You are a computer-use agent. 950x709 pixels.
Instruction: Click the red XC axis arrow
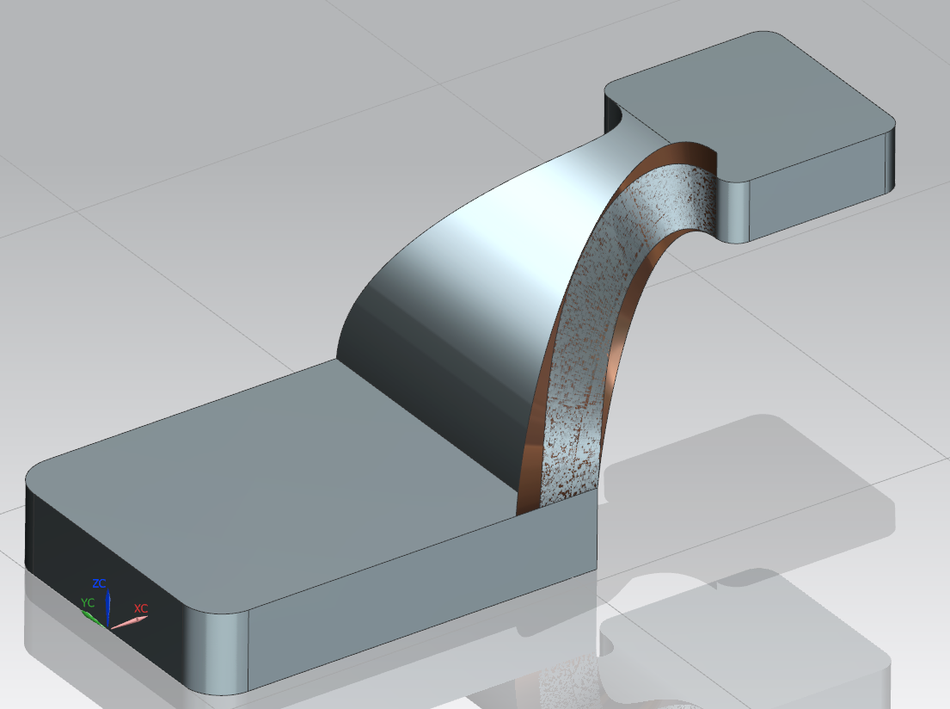(x=129, y=622)
